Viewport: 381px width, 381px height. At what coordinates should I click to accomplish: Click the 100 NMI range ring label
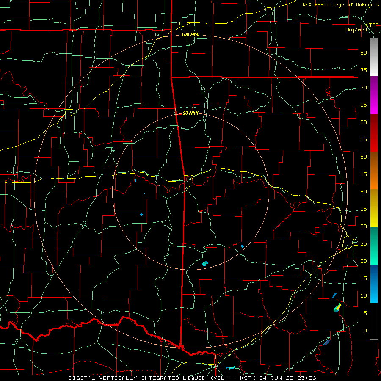pyautogui.click(x=190, y=35)
